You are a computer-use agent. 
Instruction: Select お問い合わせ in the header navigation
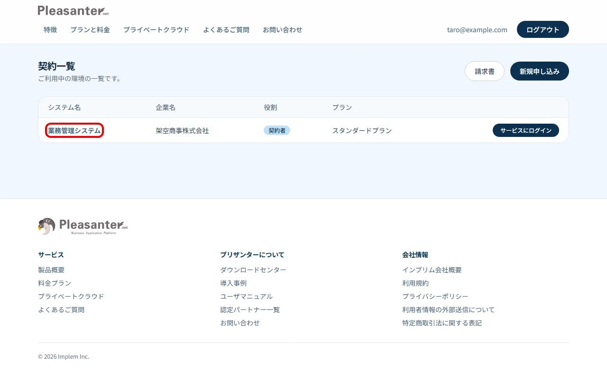tap(283, 29)
